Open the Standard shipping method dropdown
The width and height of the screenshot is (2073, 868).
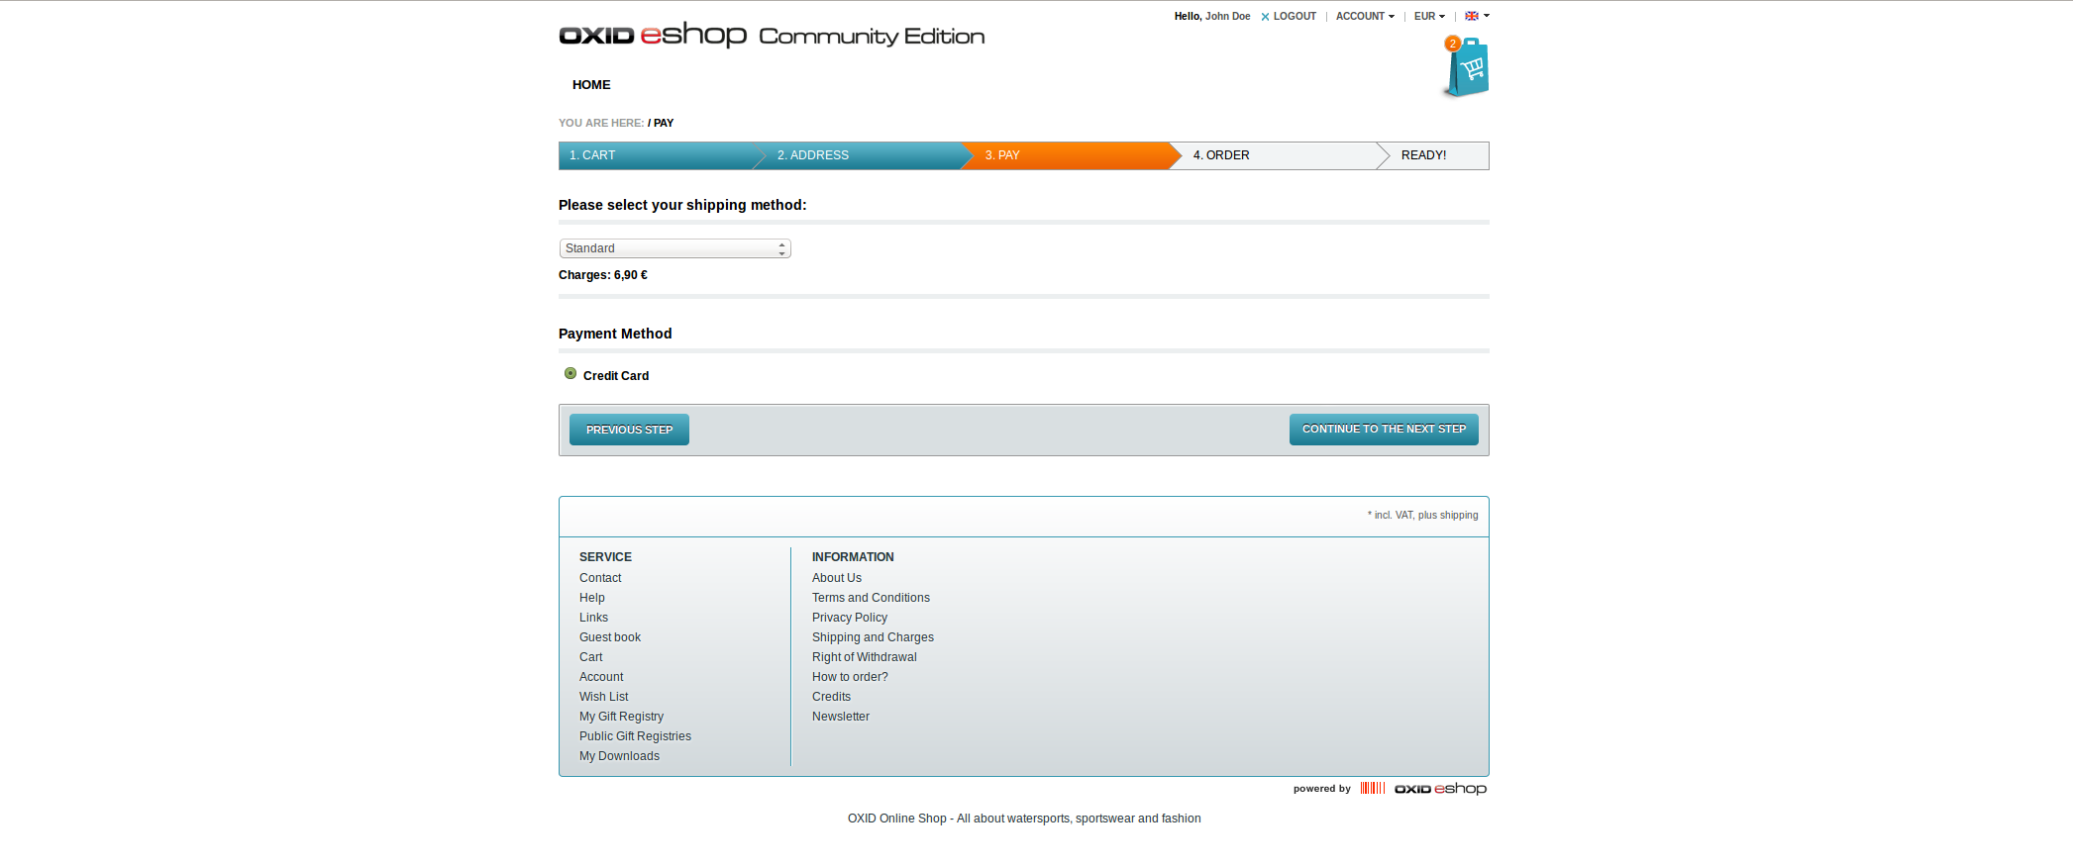(x=674, y=248)
